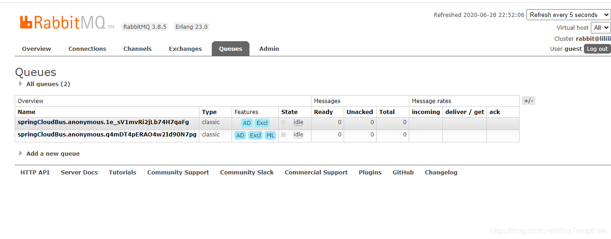Switch to the Connections tab
This screenshot has height=239, width=611.
click(87, 49)
